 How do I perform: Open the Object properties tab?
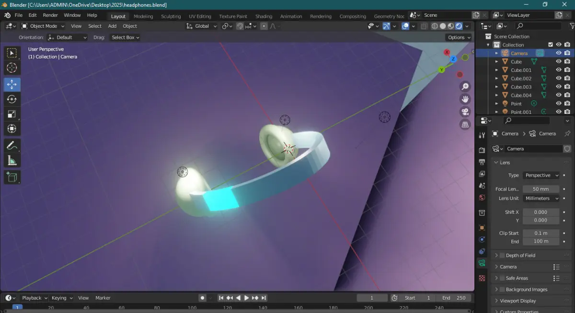click(482, 227)
